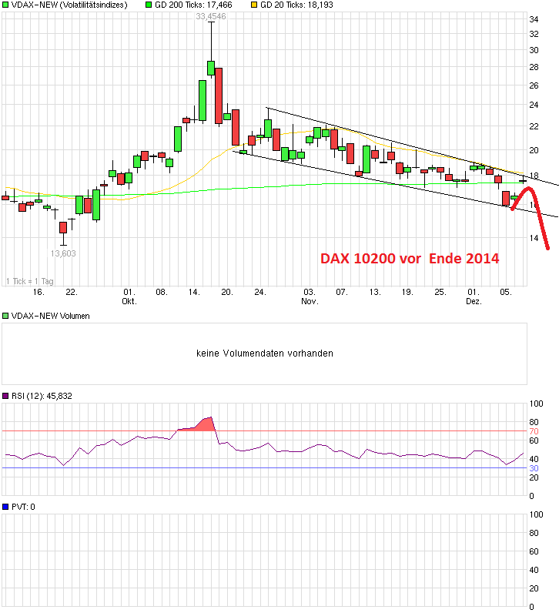Click the yellow GD 20 legend swatch

click(x=254, y=5)
